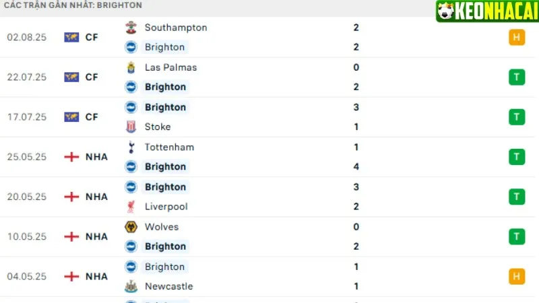Click the orange H badge for Southampton match

point(517,37)
